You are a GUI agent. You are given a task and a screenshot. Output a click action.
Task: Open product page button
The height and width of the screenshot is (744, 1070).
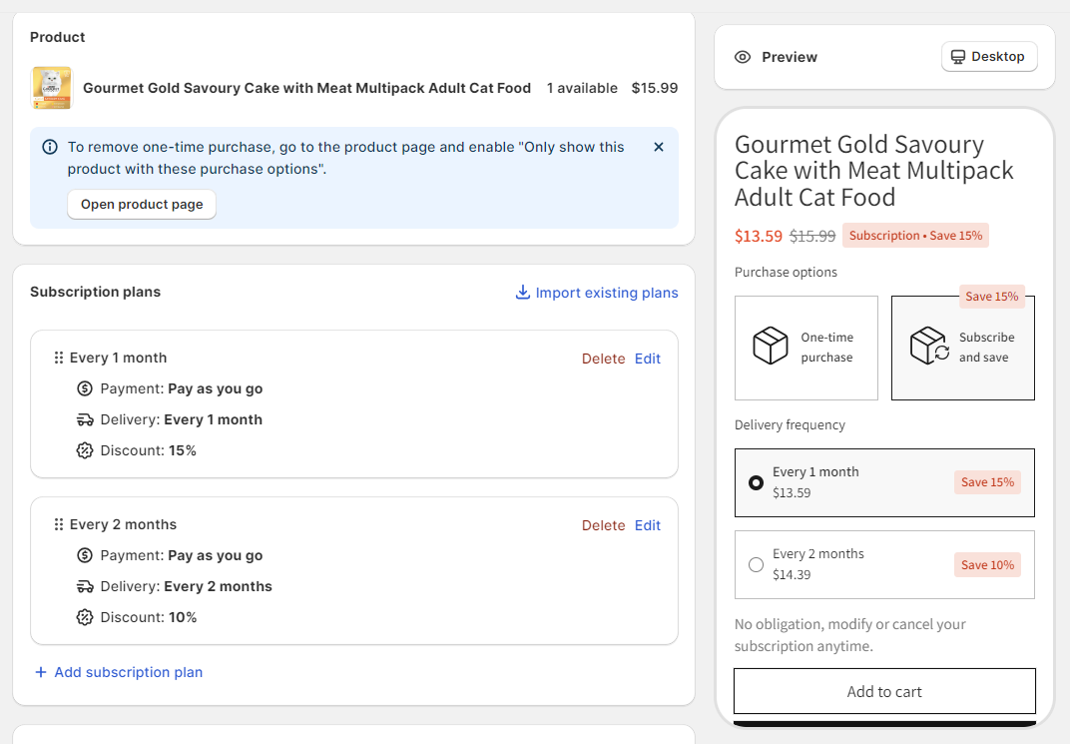142,204
